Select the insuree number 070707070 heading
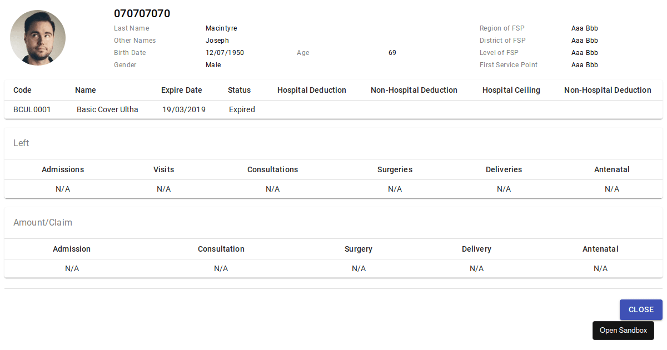This screenshot has height=350, width=667. [142, 14]
